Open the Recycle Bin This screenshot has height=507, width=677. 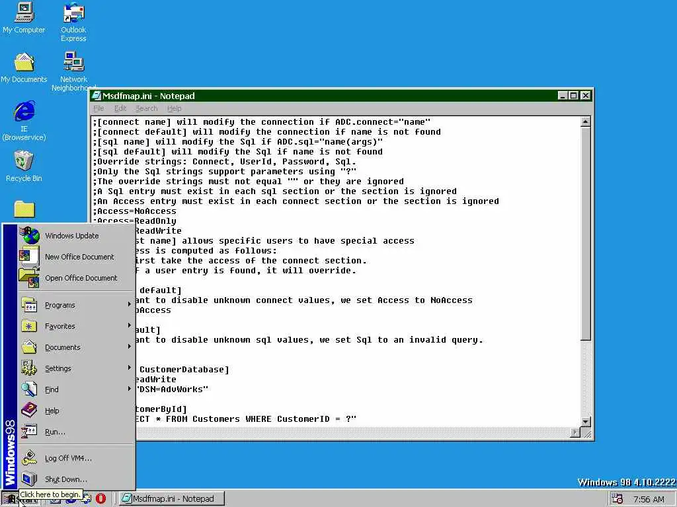(24, 166)
